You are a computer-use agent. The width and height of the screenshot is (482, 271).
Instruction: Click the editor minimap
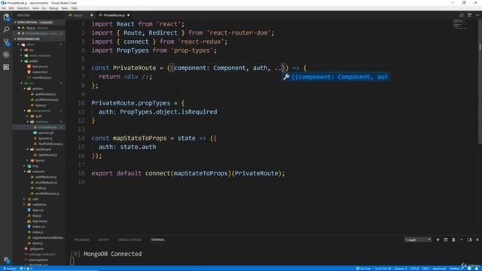click(460, 24)
